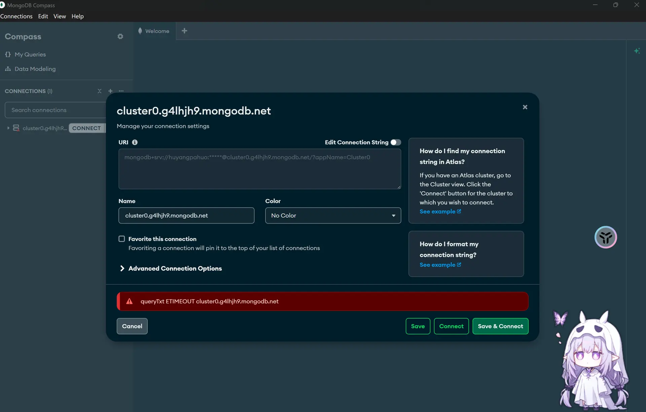Toggle Edit Connection String switch

tap(396, 142)
